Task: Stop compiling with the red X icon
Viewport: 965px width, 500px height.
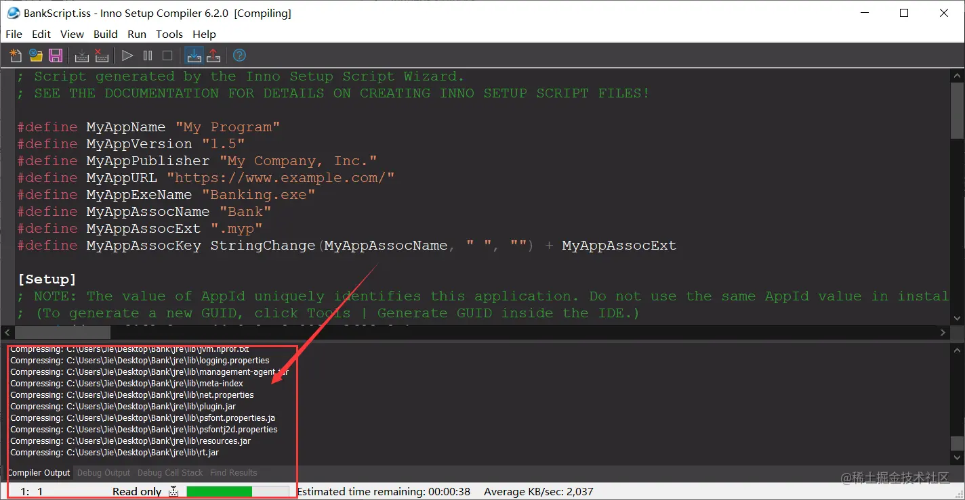Action: (102, 55)
